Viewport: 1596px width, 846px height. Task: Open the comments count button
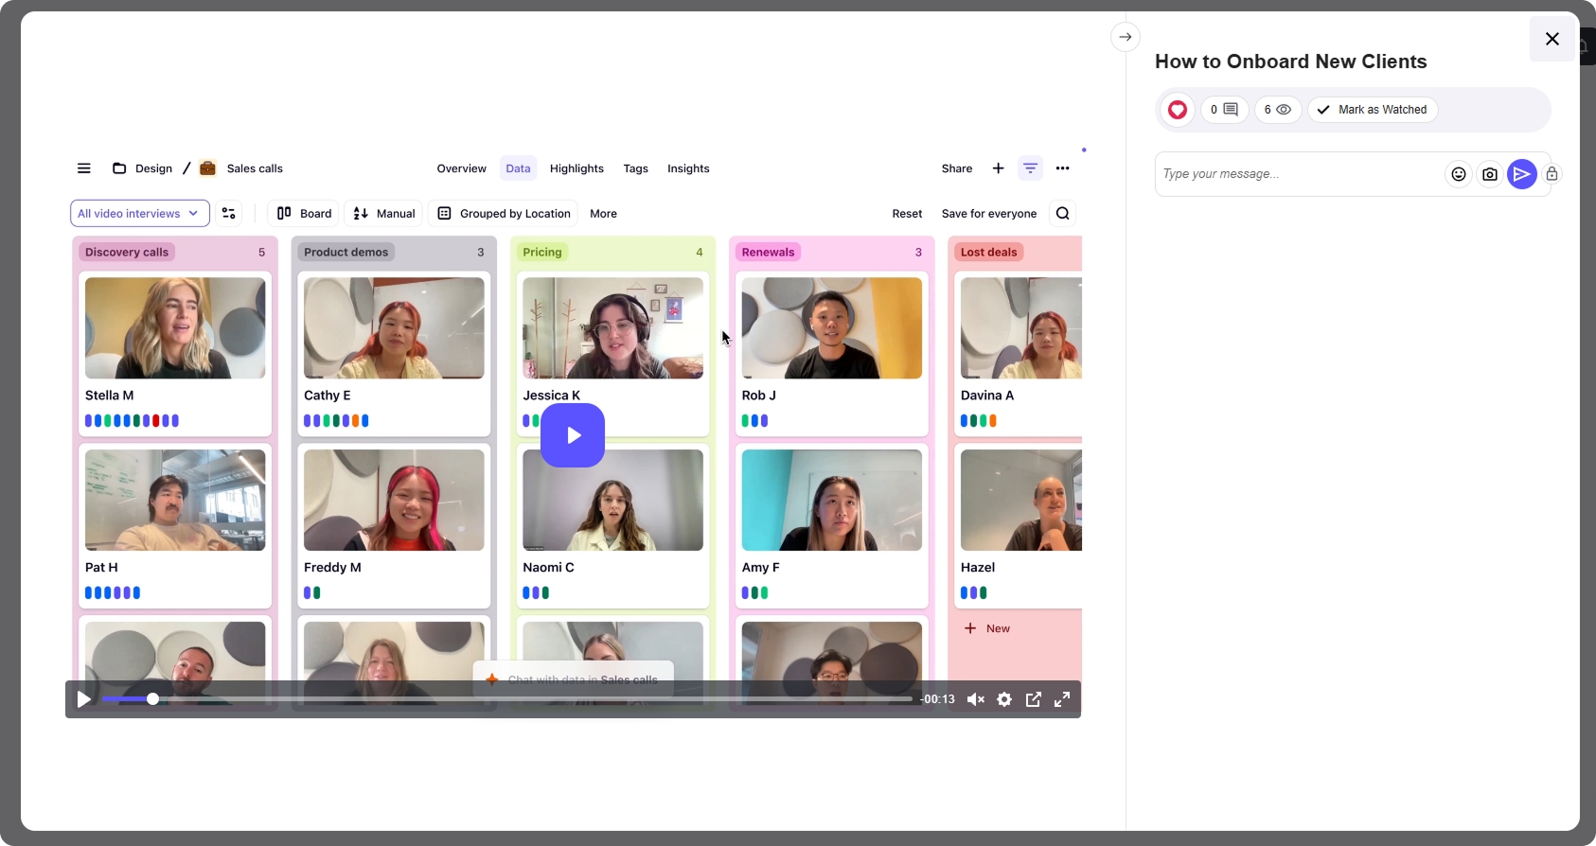(1224, 110)
